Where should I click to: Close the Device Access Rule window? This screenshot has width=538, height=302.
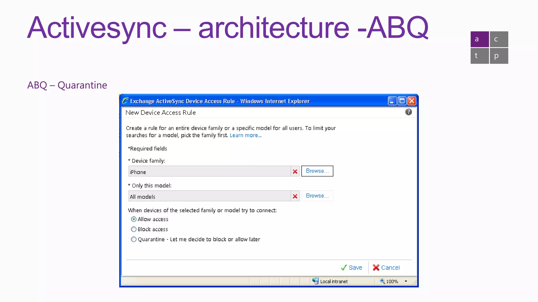[412, 101]
